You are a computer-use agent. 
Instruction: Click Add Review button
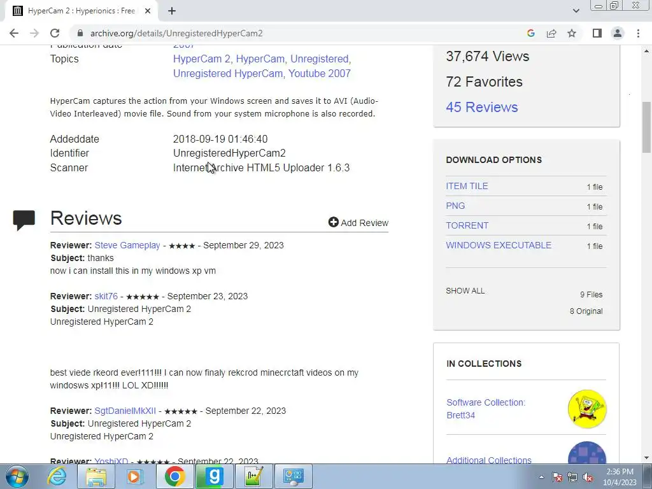pos(358,222)
